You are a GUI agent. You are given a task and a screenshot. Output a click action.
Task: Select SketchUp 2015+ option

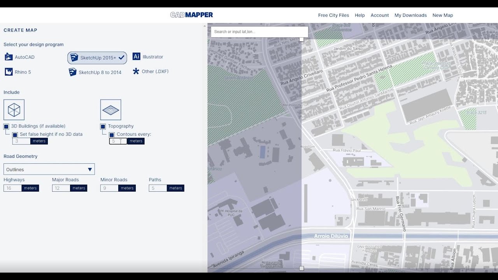(97, 58)
